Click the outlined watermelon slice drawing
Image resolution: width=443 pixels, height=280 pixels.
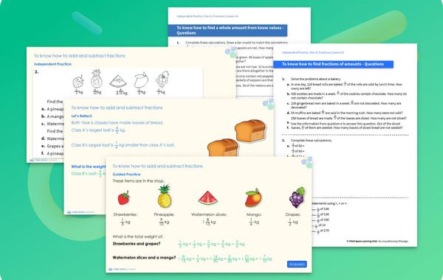[118, 81]
